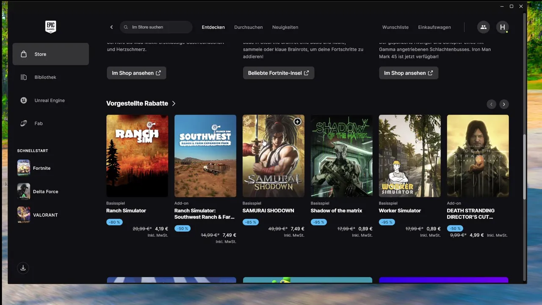The height and width of the screenshot is (305, 542).
Task: Click the search magnifier icon
Action: click(126, 27)
